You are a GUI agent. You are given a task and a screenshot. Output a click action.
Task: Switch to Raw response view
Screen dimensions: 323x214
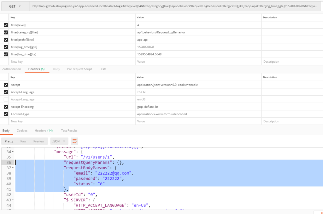23,141
